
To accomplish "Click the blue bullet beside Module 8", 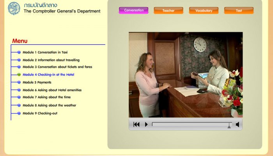I will click(19, 105).
